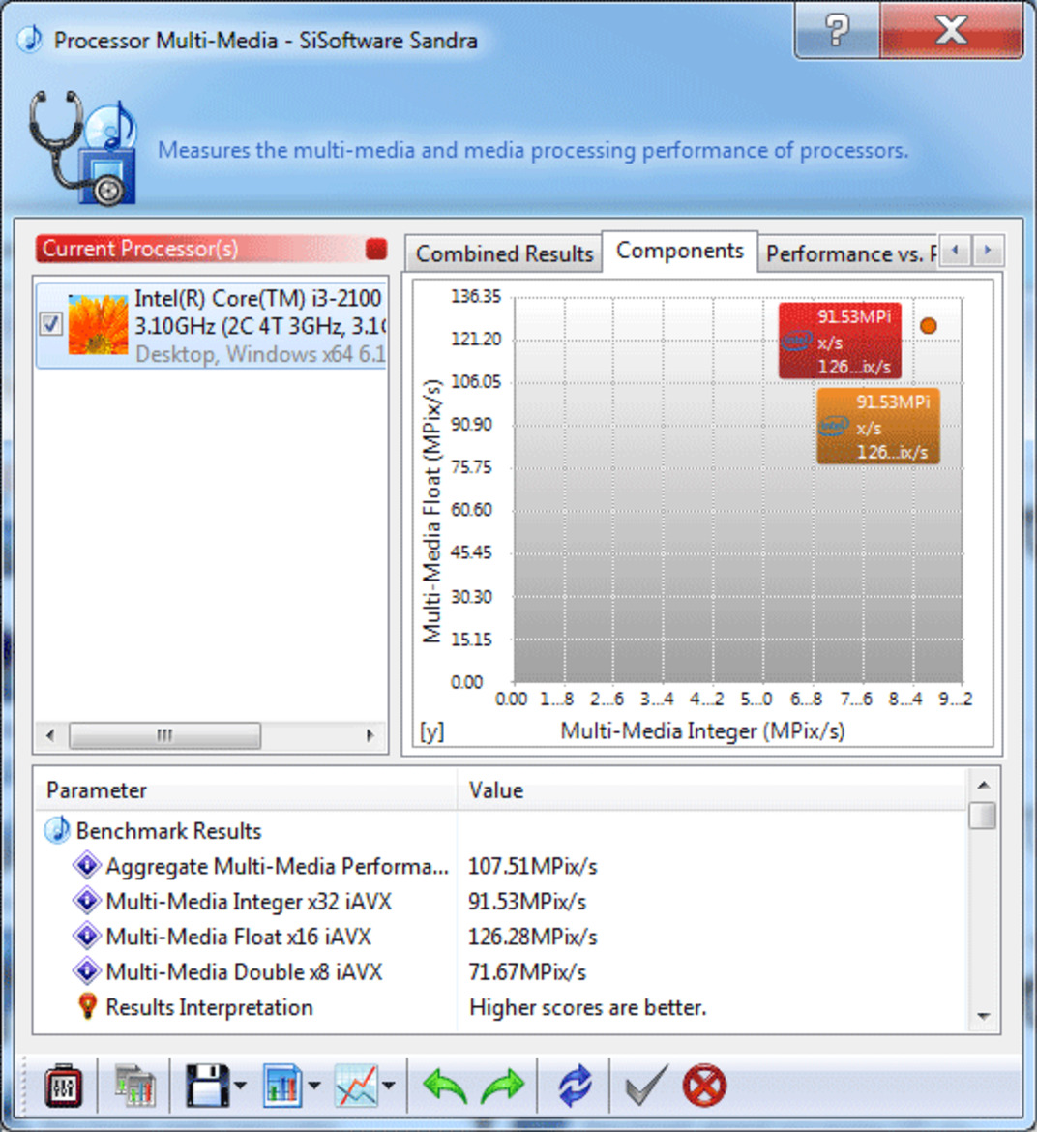Click diamond icon beside Multi-Media Integer row
The width and height of the screenshot is (1037, 1132).
(87, 901)
